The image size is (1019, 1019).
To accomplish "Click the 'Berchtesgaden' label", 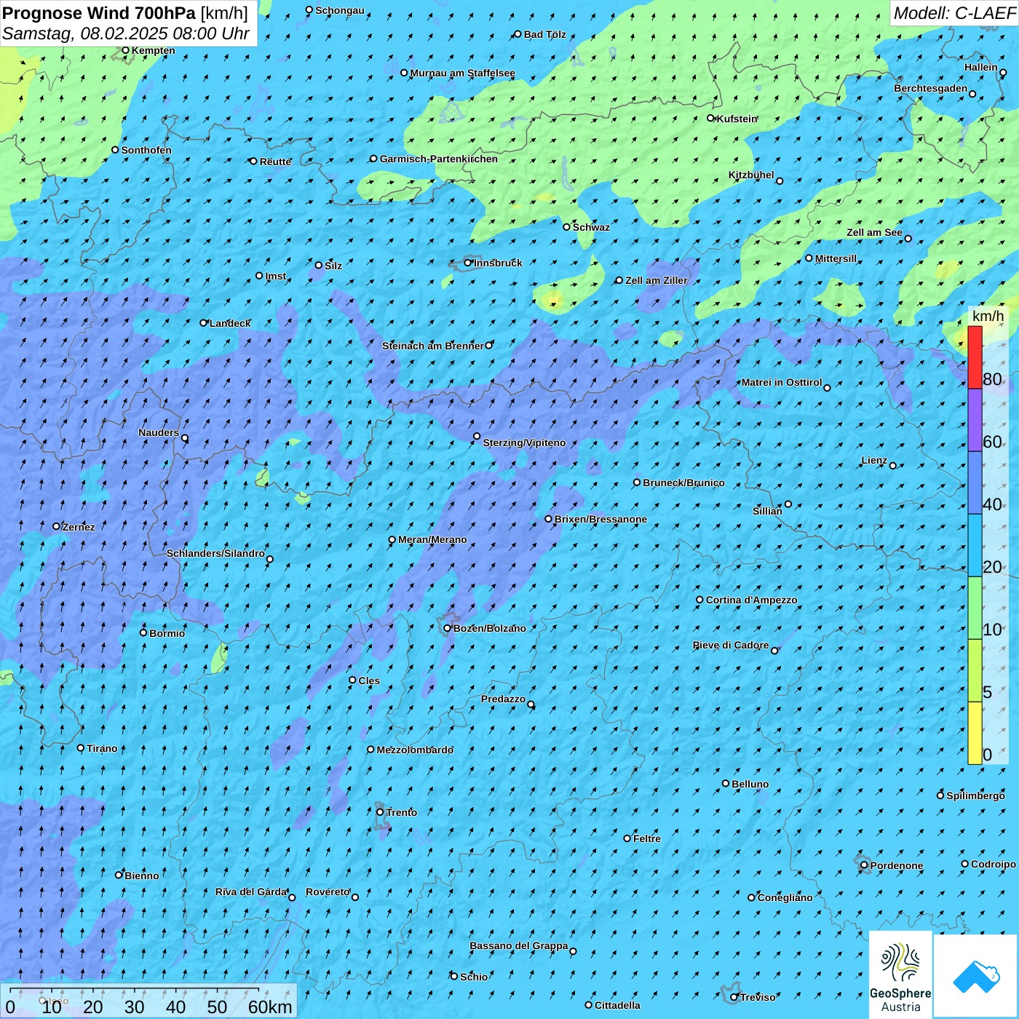I will 931,88.
